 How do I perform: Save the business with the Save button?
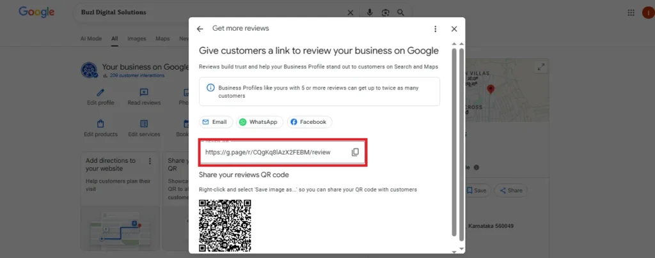(x=477, y=190)
